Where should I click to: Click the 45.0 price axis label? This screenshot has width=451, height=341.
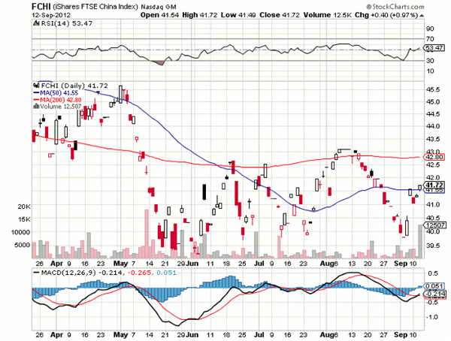[x=433, y=102]
